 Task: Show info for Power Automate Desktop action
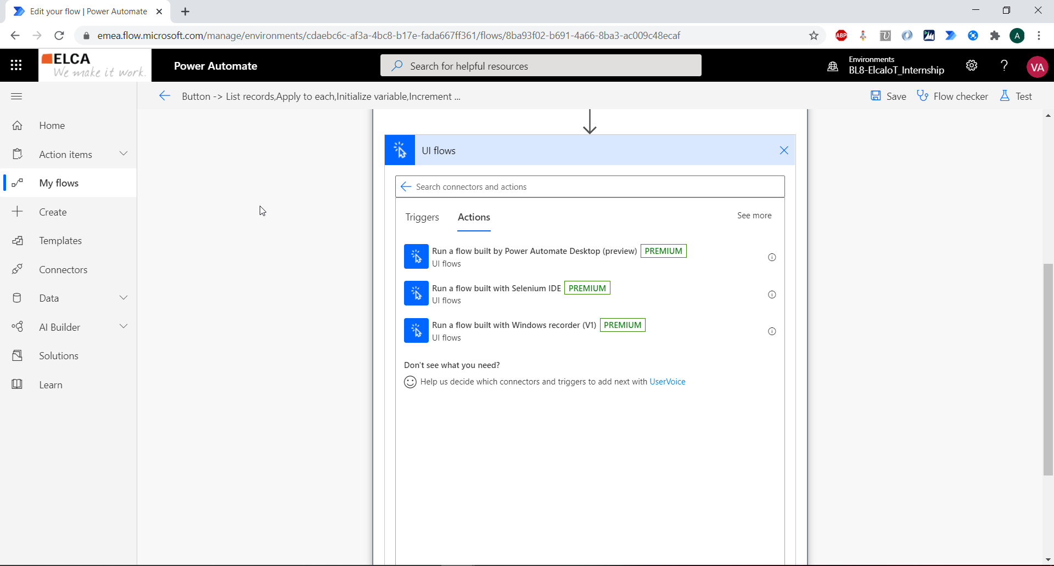pos(772,257)
